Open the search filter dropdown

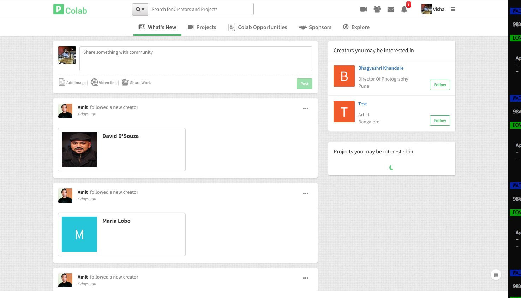point(140,9)
